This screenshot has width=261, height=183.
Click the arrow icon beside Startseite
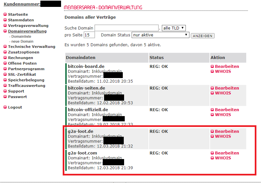5,15
